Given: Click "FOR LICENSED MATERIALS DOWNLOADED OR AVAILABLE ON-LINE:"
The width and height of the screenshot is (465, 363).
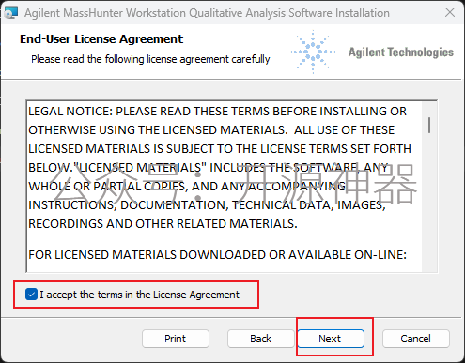Looking at the screenshot, I should click(x=217, y=255).
